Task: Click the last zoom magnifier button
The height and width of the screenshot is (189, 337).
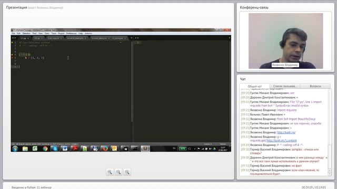Action: (x=127, y=172)
